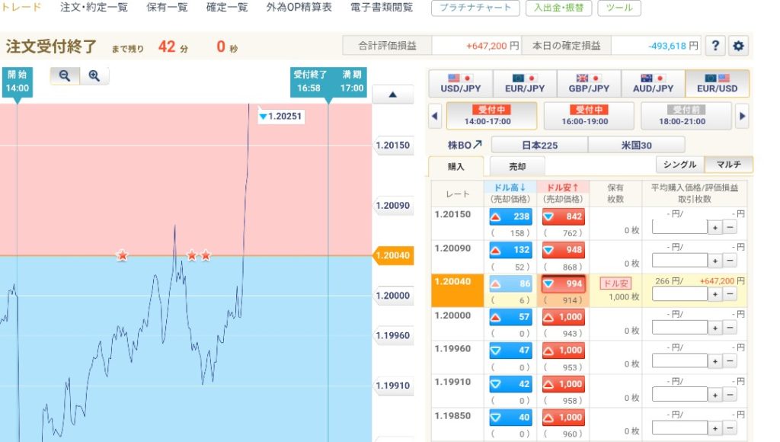Screen dimensions: 780x442
Task: Go to previous time slot arrow
Action: [x=434, y=116]
